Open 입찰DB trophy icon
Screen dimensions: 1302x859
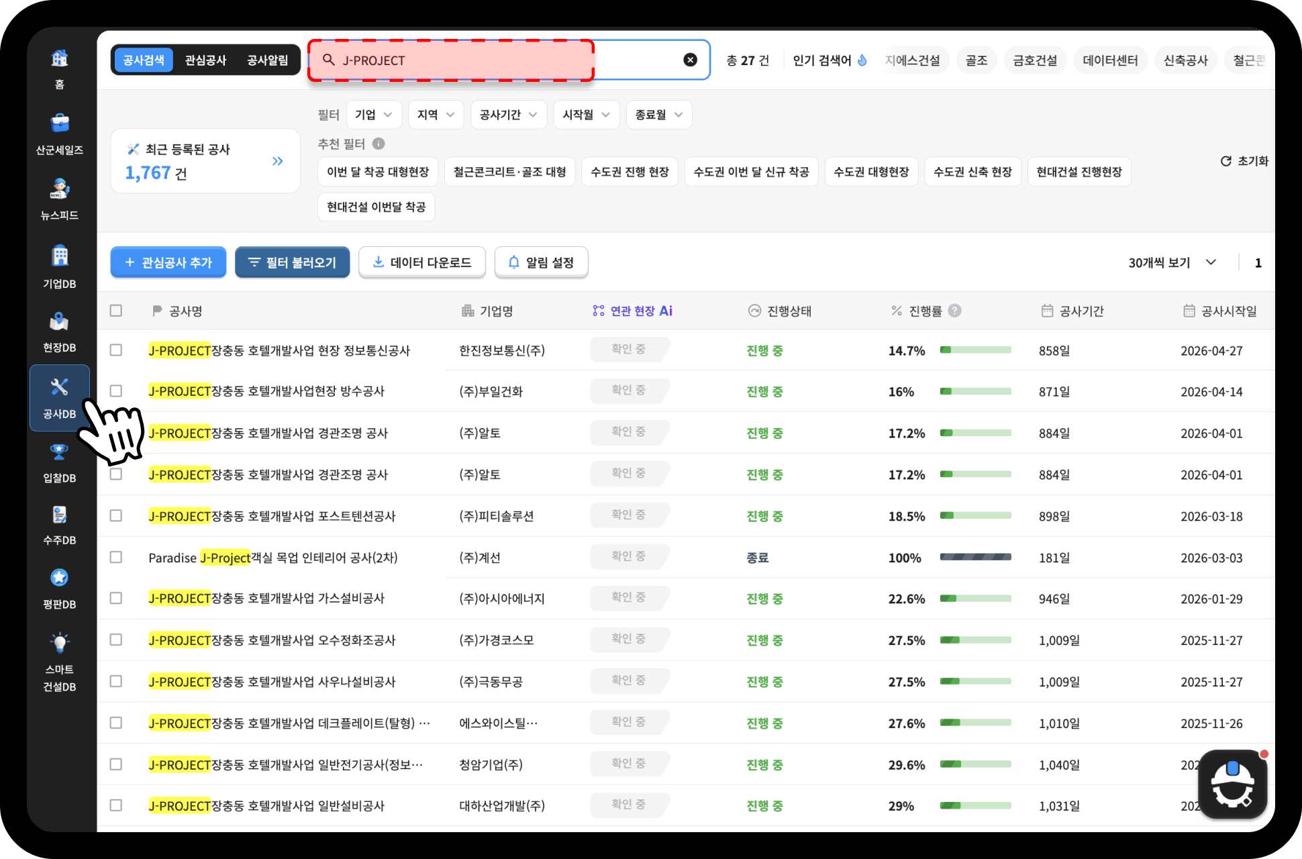pos(60,452)
